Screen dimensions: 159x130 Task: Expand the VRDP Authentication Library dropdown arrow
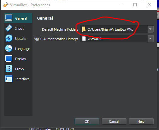150,39
